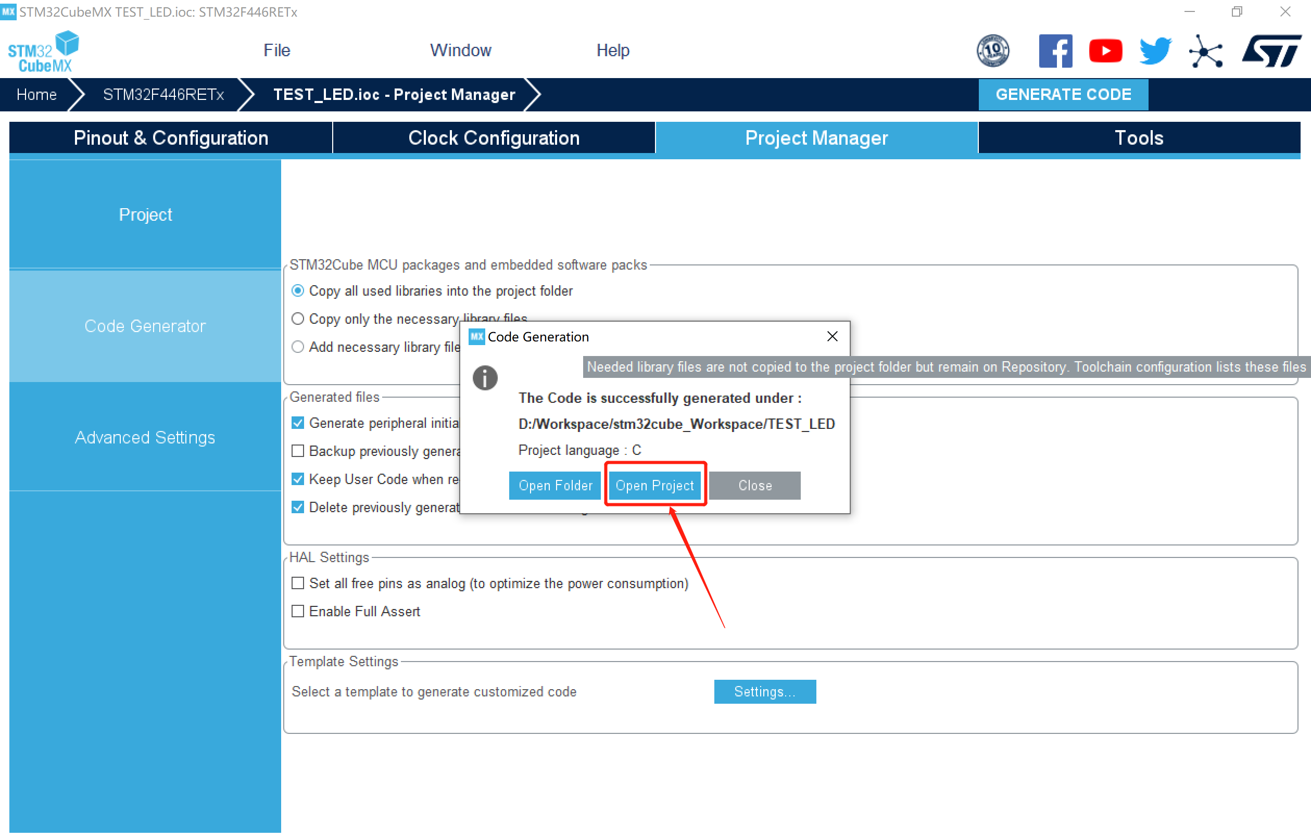This screenshot has height=838, width=1311.
Task: Click STM32F446RETx breadcrumb item
Action: [x=163, y=95]
